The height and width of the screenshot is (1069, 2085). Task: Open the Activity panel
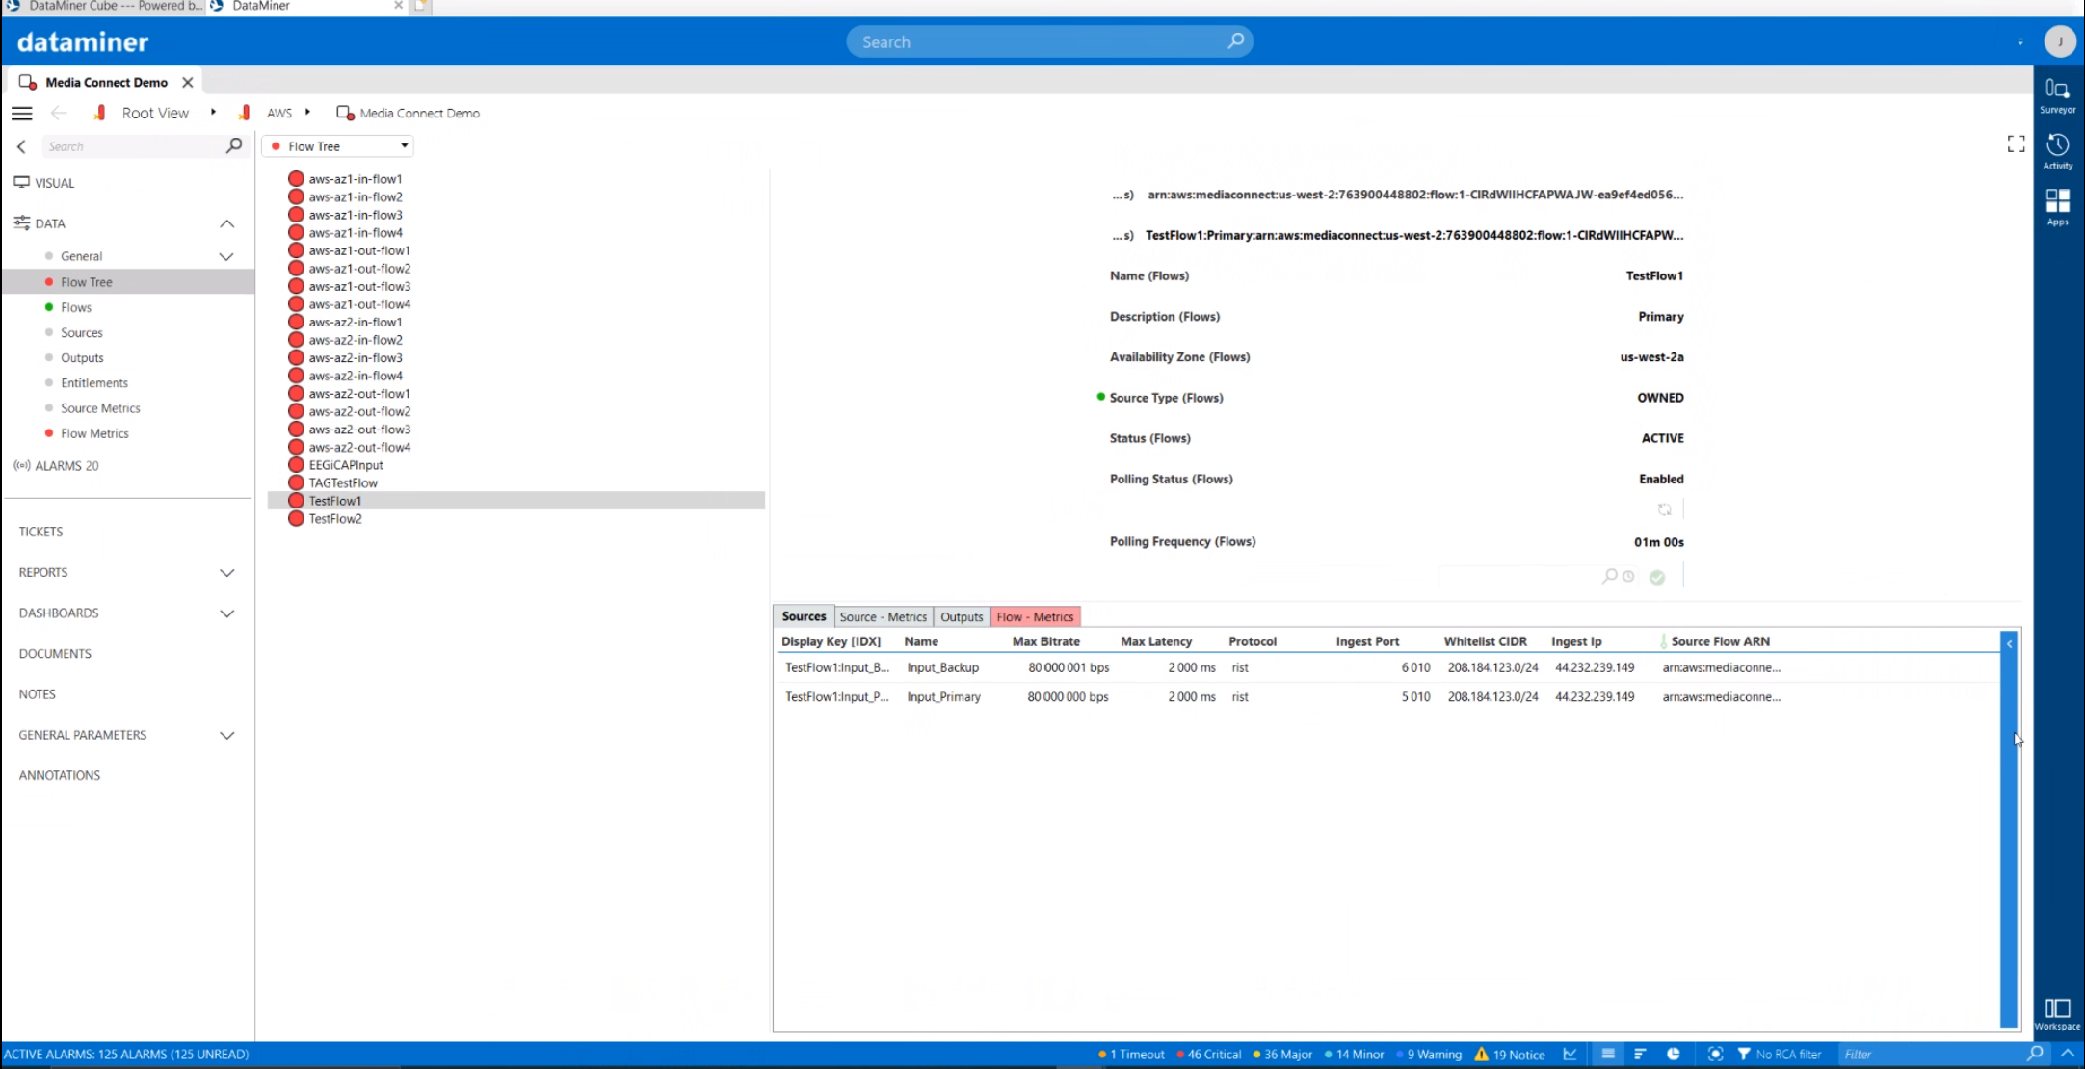point(2057,151)
